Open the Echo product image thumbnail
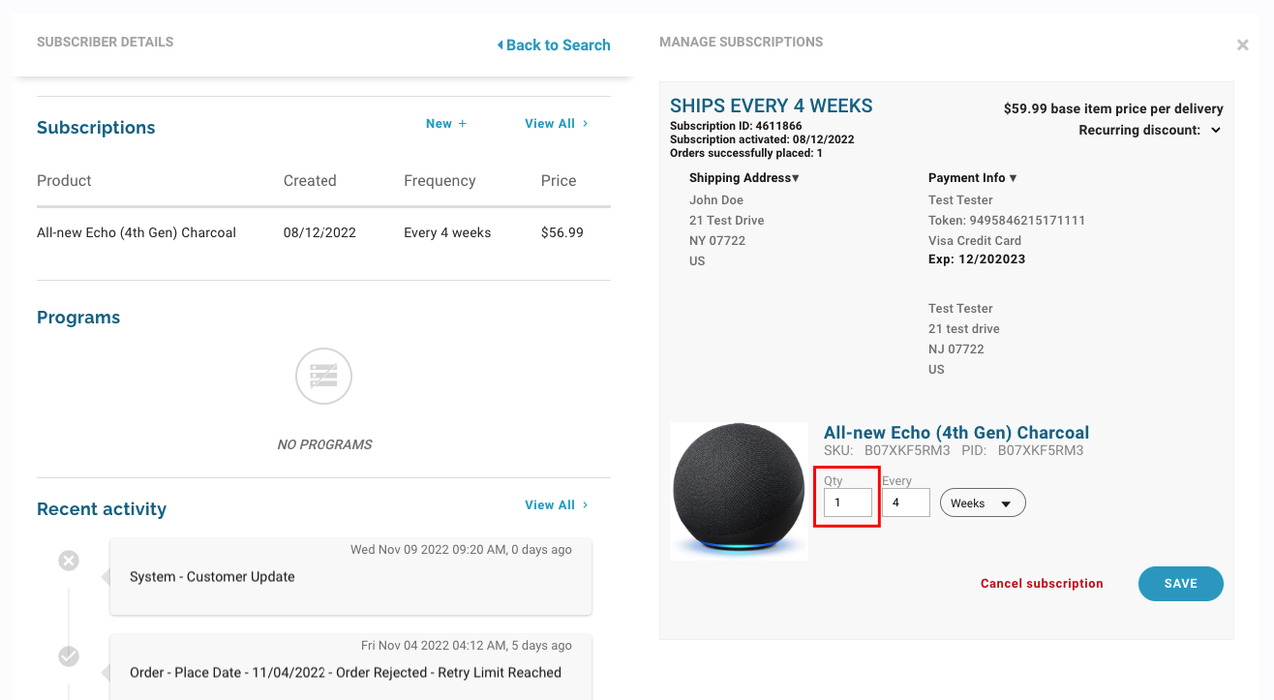The image size is (1274, 700). (739, 491)
